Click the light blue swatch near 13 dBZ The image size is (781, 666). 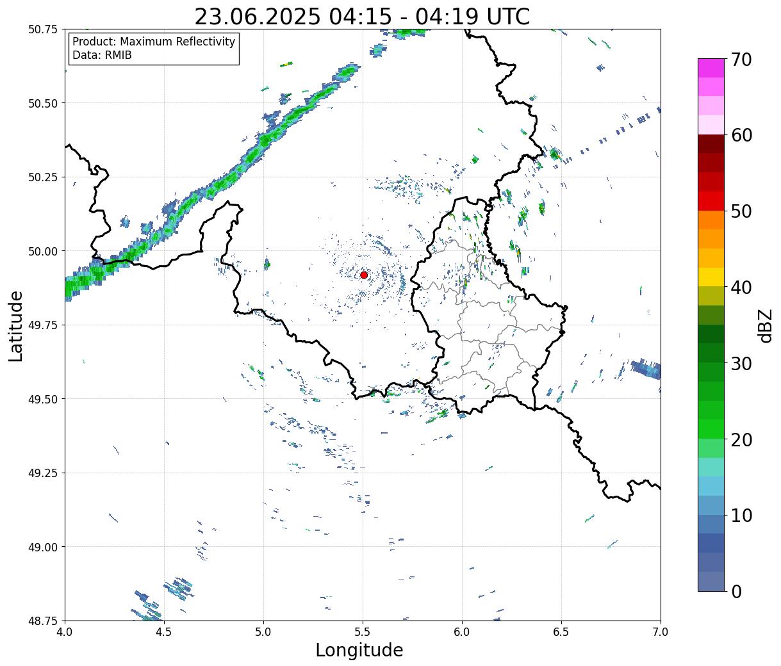(x=711, y=486)
